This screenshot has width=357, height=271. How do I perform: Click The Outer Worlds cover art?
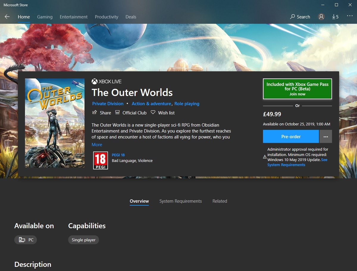click(x=55, y=123)
